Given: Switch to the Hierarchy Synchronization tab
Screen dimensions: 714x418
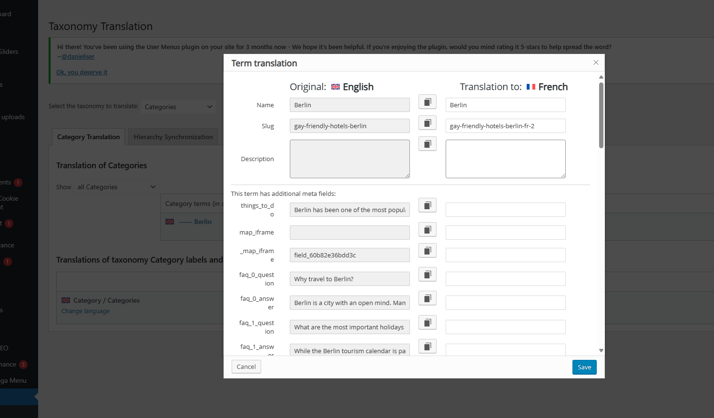Looking at the screenshot, I should 173,137.
